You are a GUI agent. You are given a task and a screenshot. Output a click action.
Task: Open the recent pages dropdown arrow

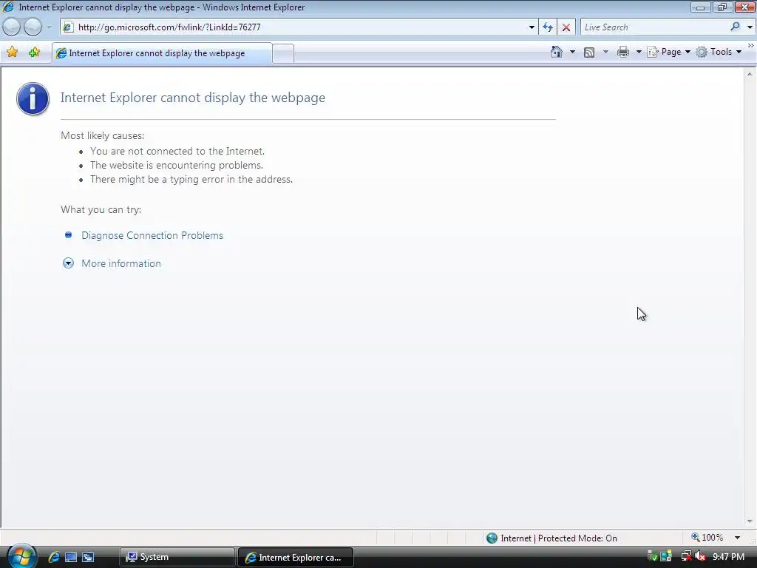[50, 27]
